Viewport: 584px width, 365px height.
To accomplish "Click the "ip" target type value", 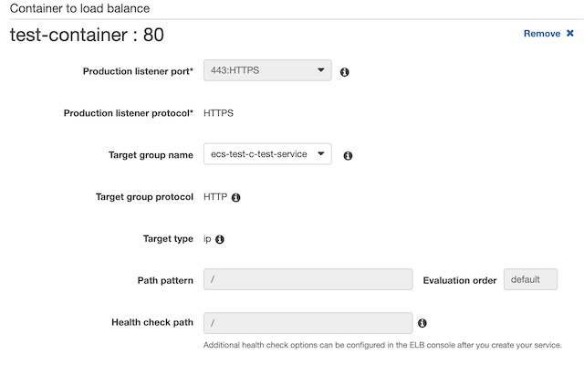I will click(x=207, y=238).
